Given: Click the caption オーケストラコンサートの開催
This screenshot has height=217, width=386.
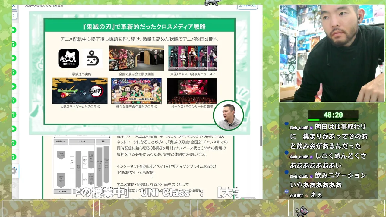Looking at the screenshot, I should [x=192, y=107].
